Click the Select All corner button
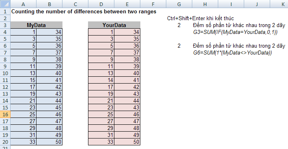The width and height of the screenshot is (288, 149). (x=5, y=4)
